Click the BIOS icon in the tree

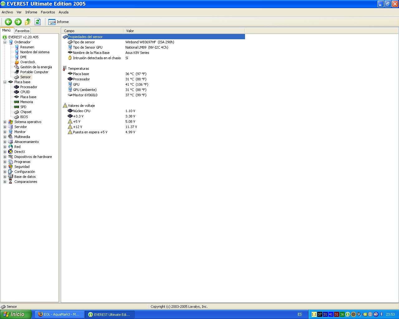pyautogui.click(x=17, y=117)
